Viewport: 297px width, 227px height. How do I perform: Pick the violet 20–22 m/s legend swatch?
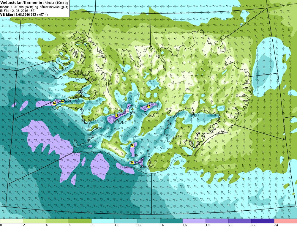coord(240,221)
